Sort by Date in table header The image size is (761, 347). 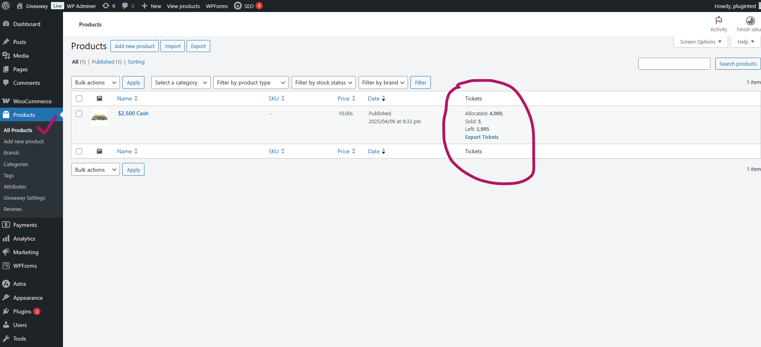[x=376, y=98]
